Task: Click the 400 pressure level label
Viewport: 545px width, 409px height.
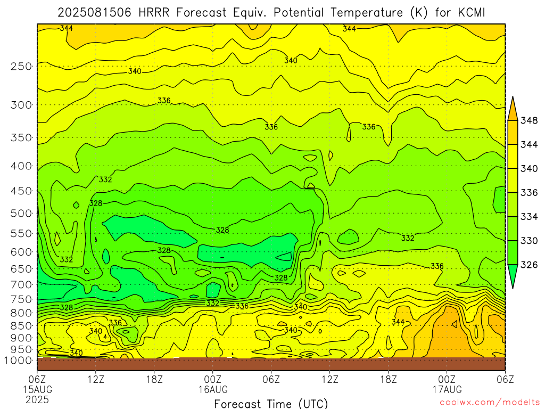Action: 21,166
